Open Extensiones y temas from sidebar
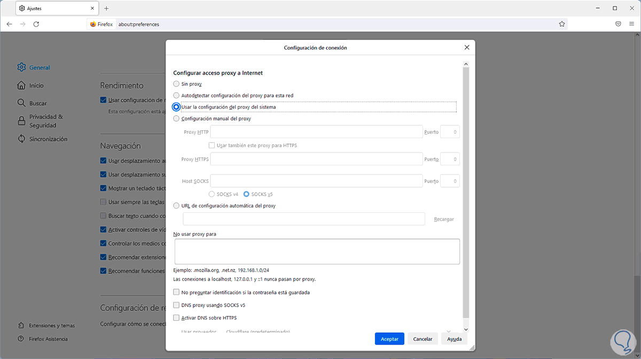The width and height of the screenshot is (641, 359). click(52, 325)
